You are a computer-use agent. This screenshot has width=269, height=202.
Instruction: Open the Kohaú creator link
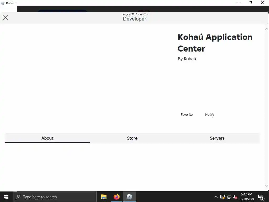(x=190, y=59)
